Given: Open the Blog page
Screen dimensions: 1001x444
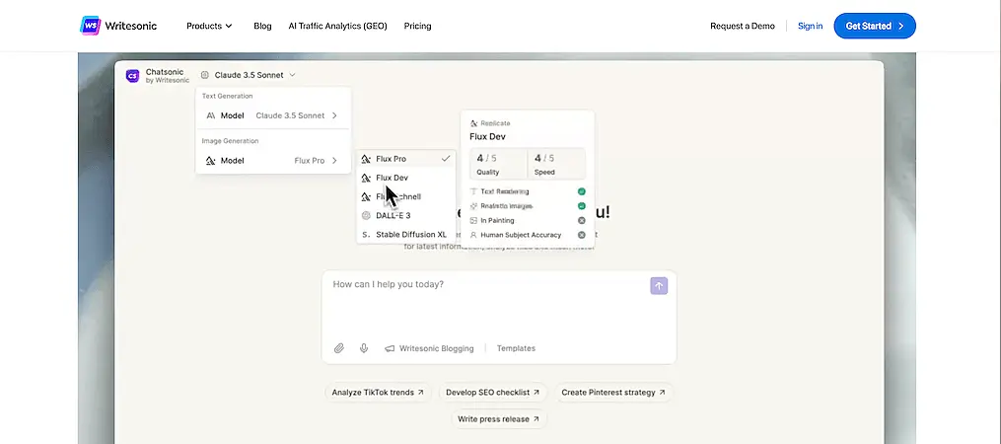Looking at the screenshot, I should [262, 27].
